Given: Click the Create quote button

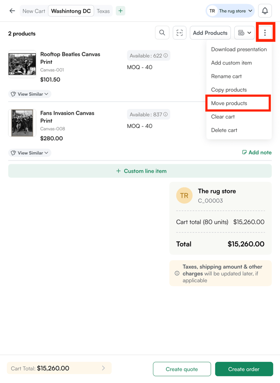Looking at the screenshot, I should [x=182, y=369].
